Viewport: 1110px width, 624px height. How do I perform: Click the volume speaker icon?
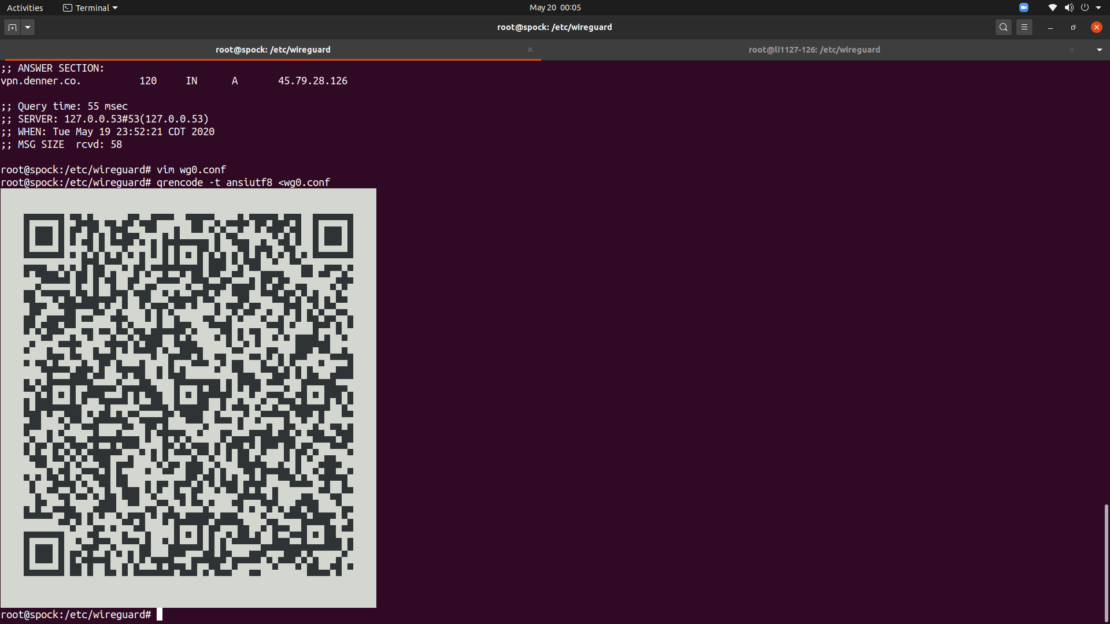point(1069,8)
